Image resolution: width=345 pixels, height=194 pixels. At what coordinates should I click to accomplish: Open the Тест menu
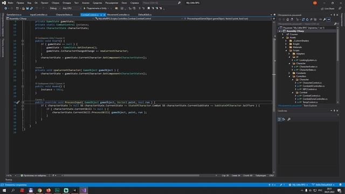(77, 3)
